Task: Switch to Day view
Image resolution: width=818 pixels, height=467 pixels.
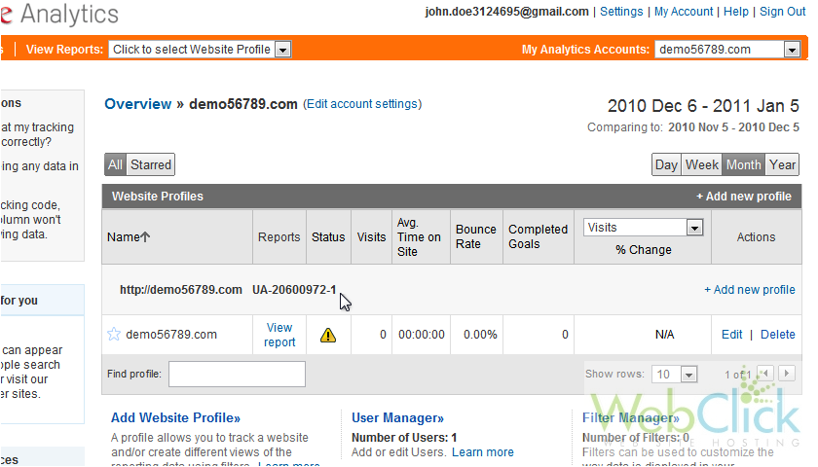Action: [666, 164]
